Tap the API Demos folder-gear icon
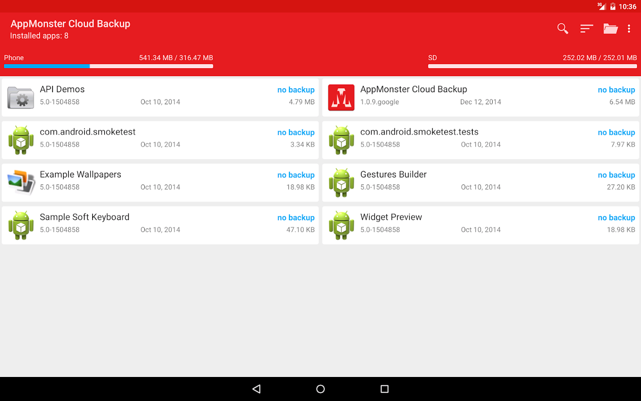Screen dimensions: 641x401 click(21, 98)
